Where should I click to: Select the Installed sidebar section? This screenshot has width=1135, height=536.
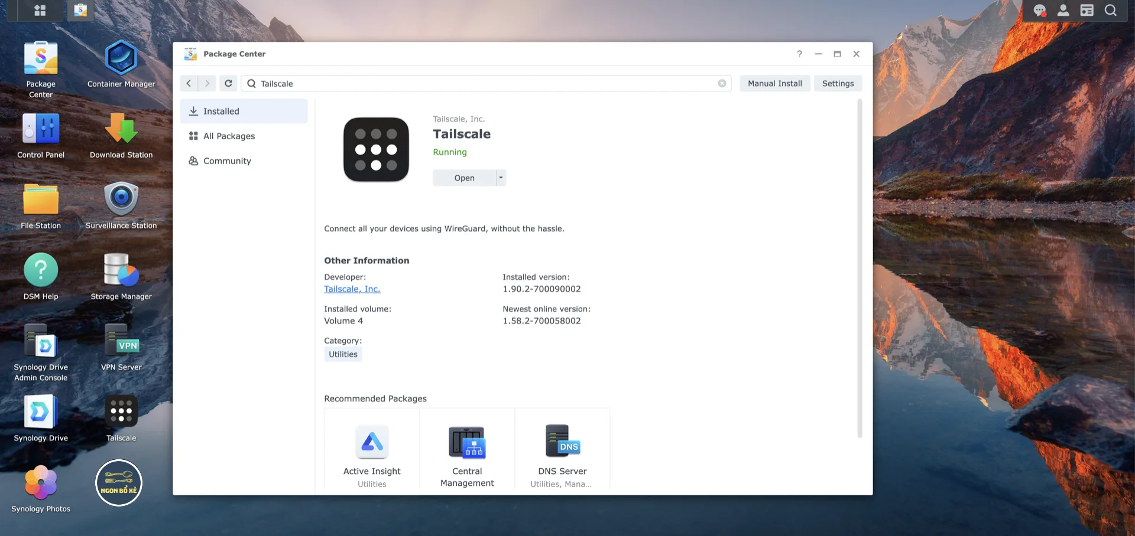pyautogui.click(x=244, y=111)
